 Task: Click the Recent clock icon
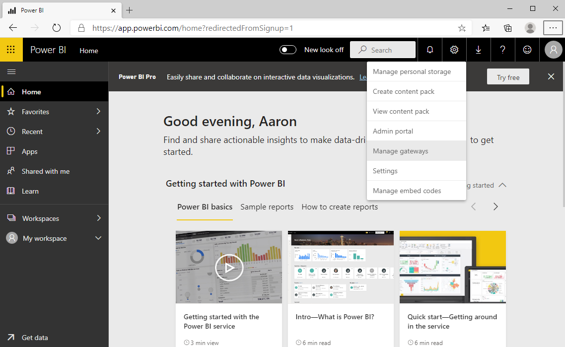coord(11,132)
